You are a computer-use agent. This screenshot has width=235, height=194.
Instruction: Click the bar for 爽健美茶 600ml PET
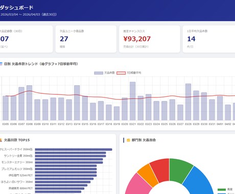point(60,188)
